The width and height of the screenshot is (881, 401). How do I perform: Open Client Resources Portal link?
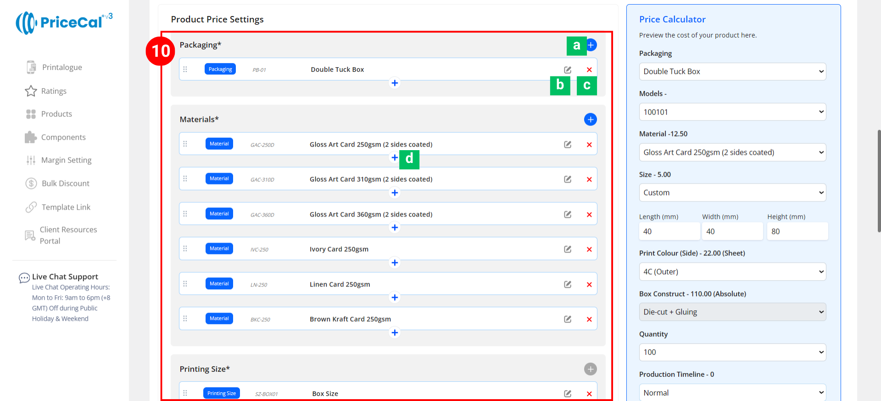point(68,235)
